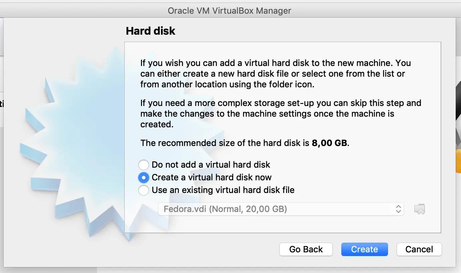This screenshot has height=273, width=461.
Task: Cancel the new machine wizard
Action: tap(419, 249)
